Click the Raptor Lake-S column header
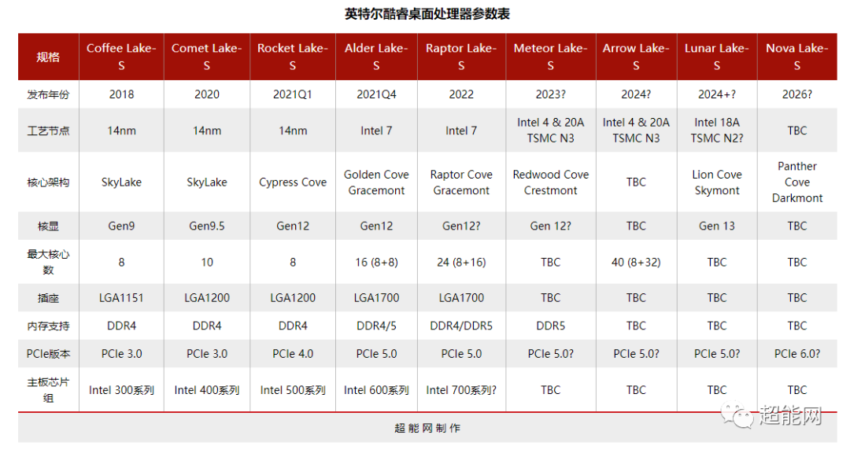Viewport: 850px width, 453px height. (461, 57)
